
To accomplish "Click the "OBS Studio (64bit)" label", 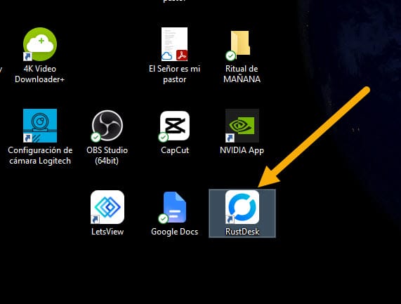I will pyautogui.click(x=107, y=155).
